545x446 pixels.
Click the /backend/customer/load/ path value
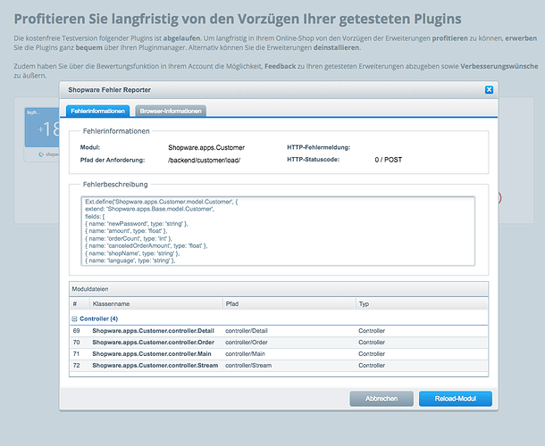(204, 161)
